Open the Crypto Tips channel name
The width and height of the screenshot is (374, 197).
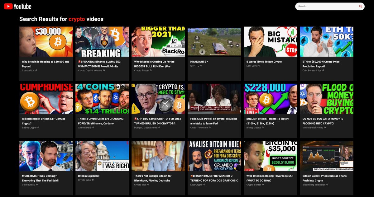tap(140, 185)
